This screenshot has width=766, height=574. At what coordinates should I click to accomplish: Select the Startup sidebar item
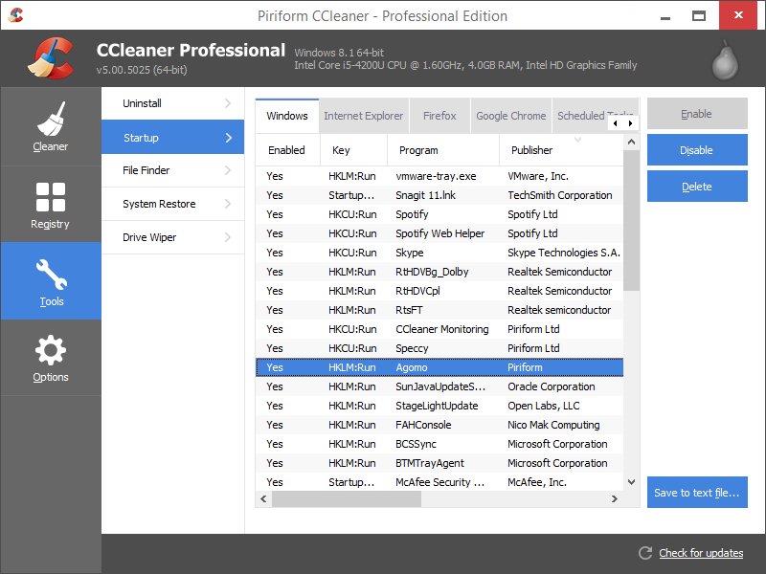point(172,137)
